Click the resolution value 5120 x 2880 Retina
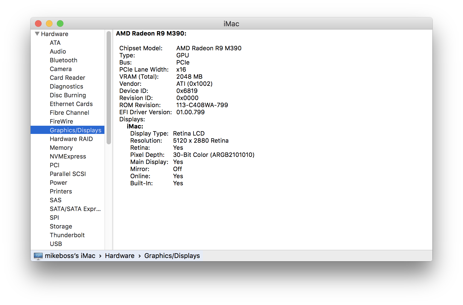This screenshot has height=305, width=463. click(x=201, y=140)
